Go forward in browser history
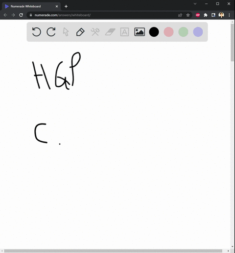This screenshot has height=253, width=235. pos(13,15)
